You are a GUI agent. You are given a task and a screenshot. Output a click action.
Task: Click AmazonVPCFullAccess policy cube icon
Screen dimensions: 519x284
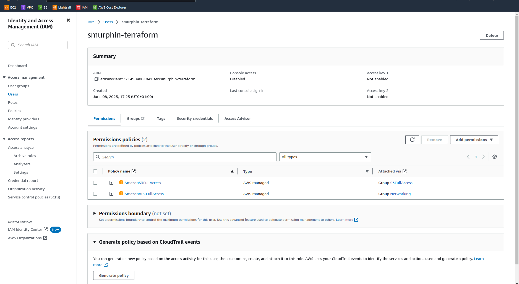point(121,193)
